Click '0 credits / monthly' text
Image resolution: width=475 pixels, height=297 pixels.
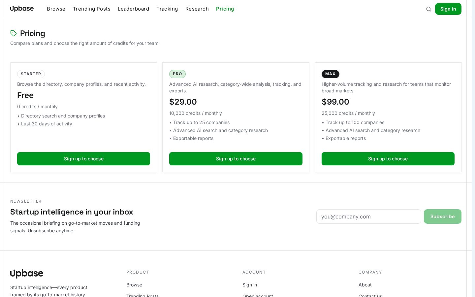click(x=37, y=107)
